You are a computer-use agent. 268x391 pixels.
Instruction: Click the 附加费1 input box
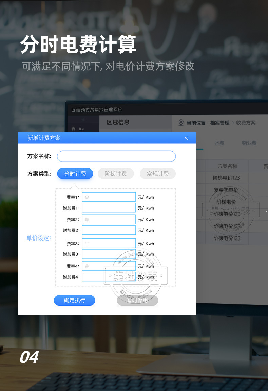point(109,208)
